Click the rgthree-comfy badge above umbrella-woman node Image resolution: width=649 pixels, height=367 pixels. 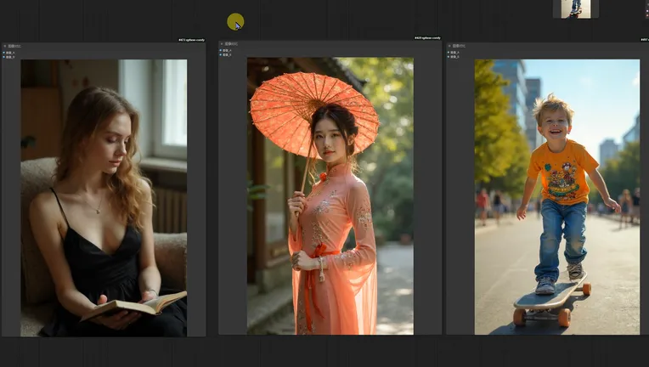coord(428,38)
